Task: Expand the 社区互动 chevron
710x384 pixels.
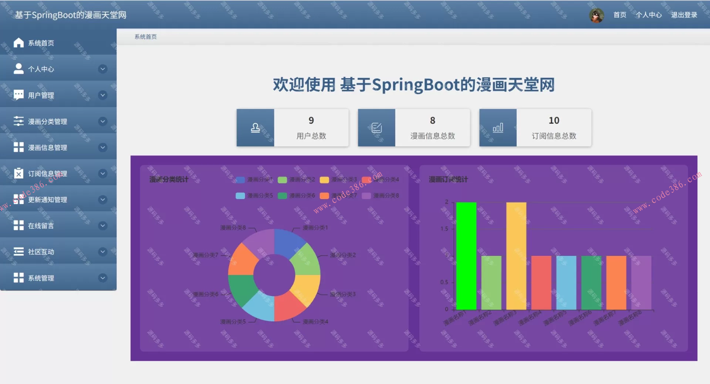Action: coord(103,252)
